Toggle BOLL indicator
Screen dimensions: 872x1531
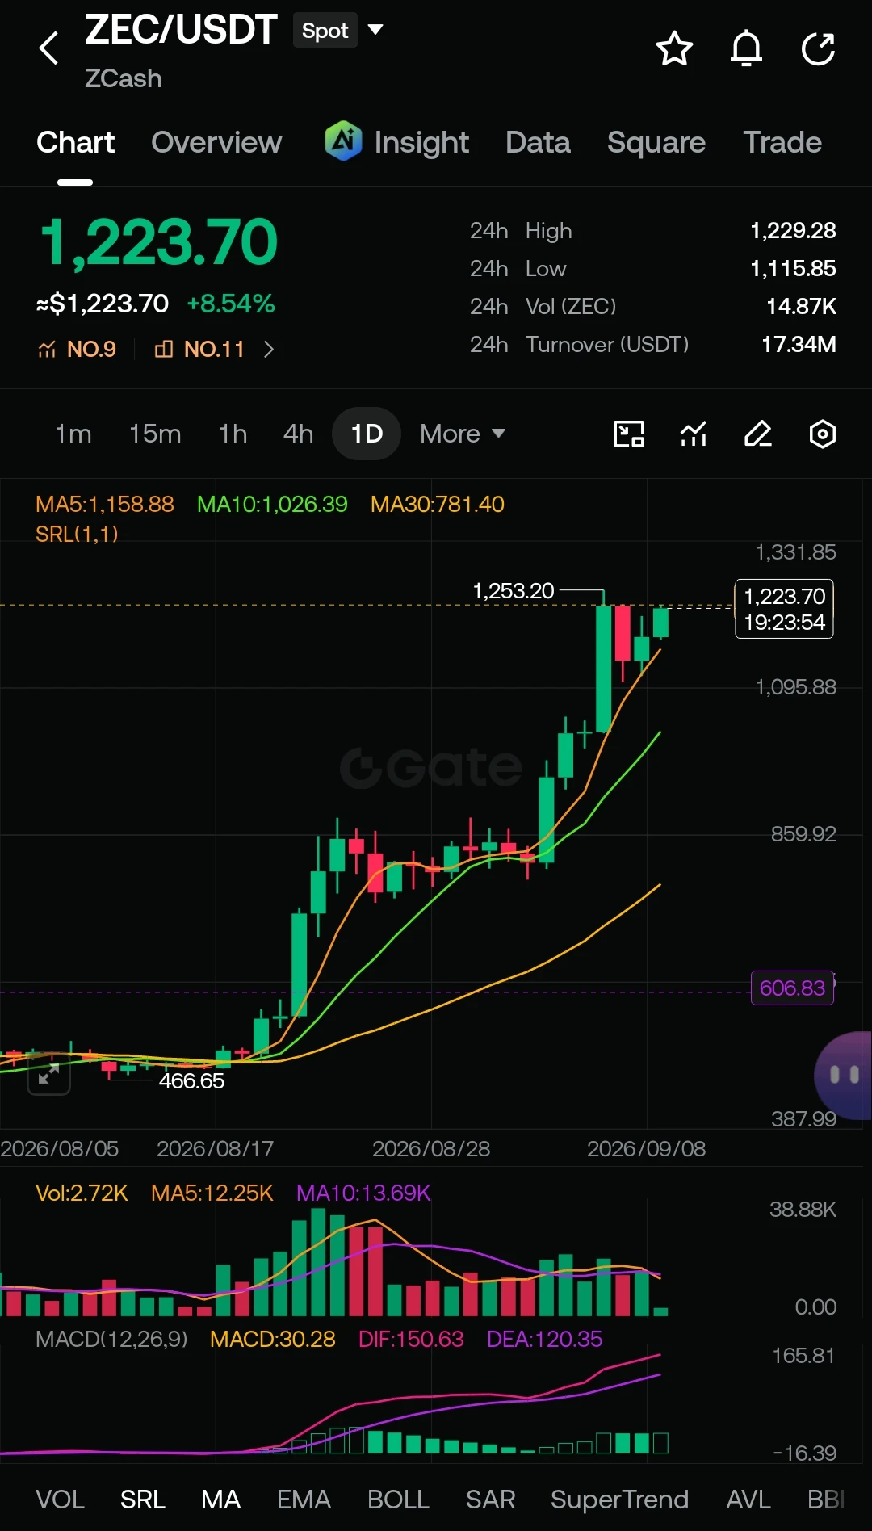pos(398,1500)
